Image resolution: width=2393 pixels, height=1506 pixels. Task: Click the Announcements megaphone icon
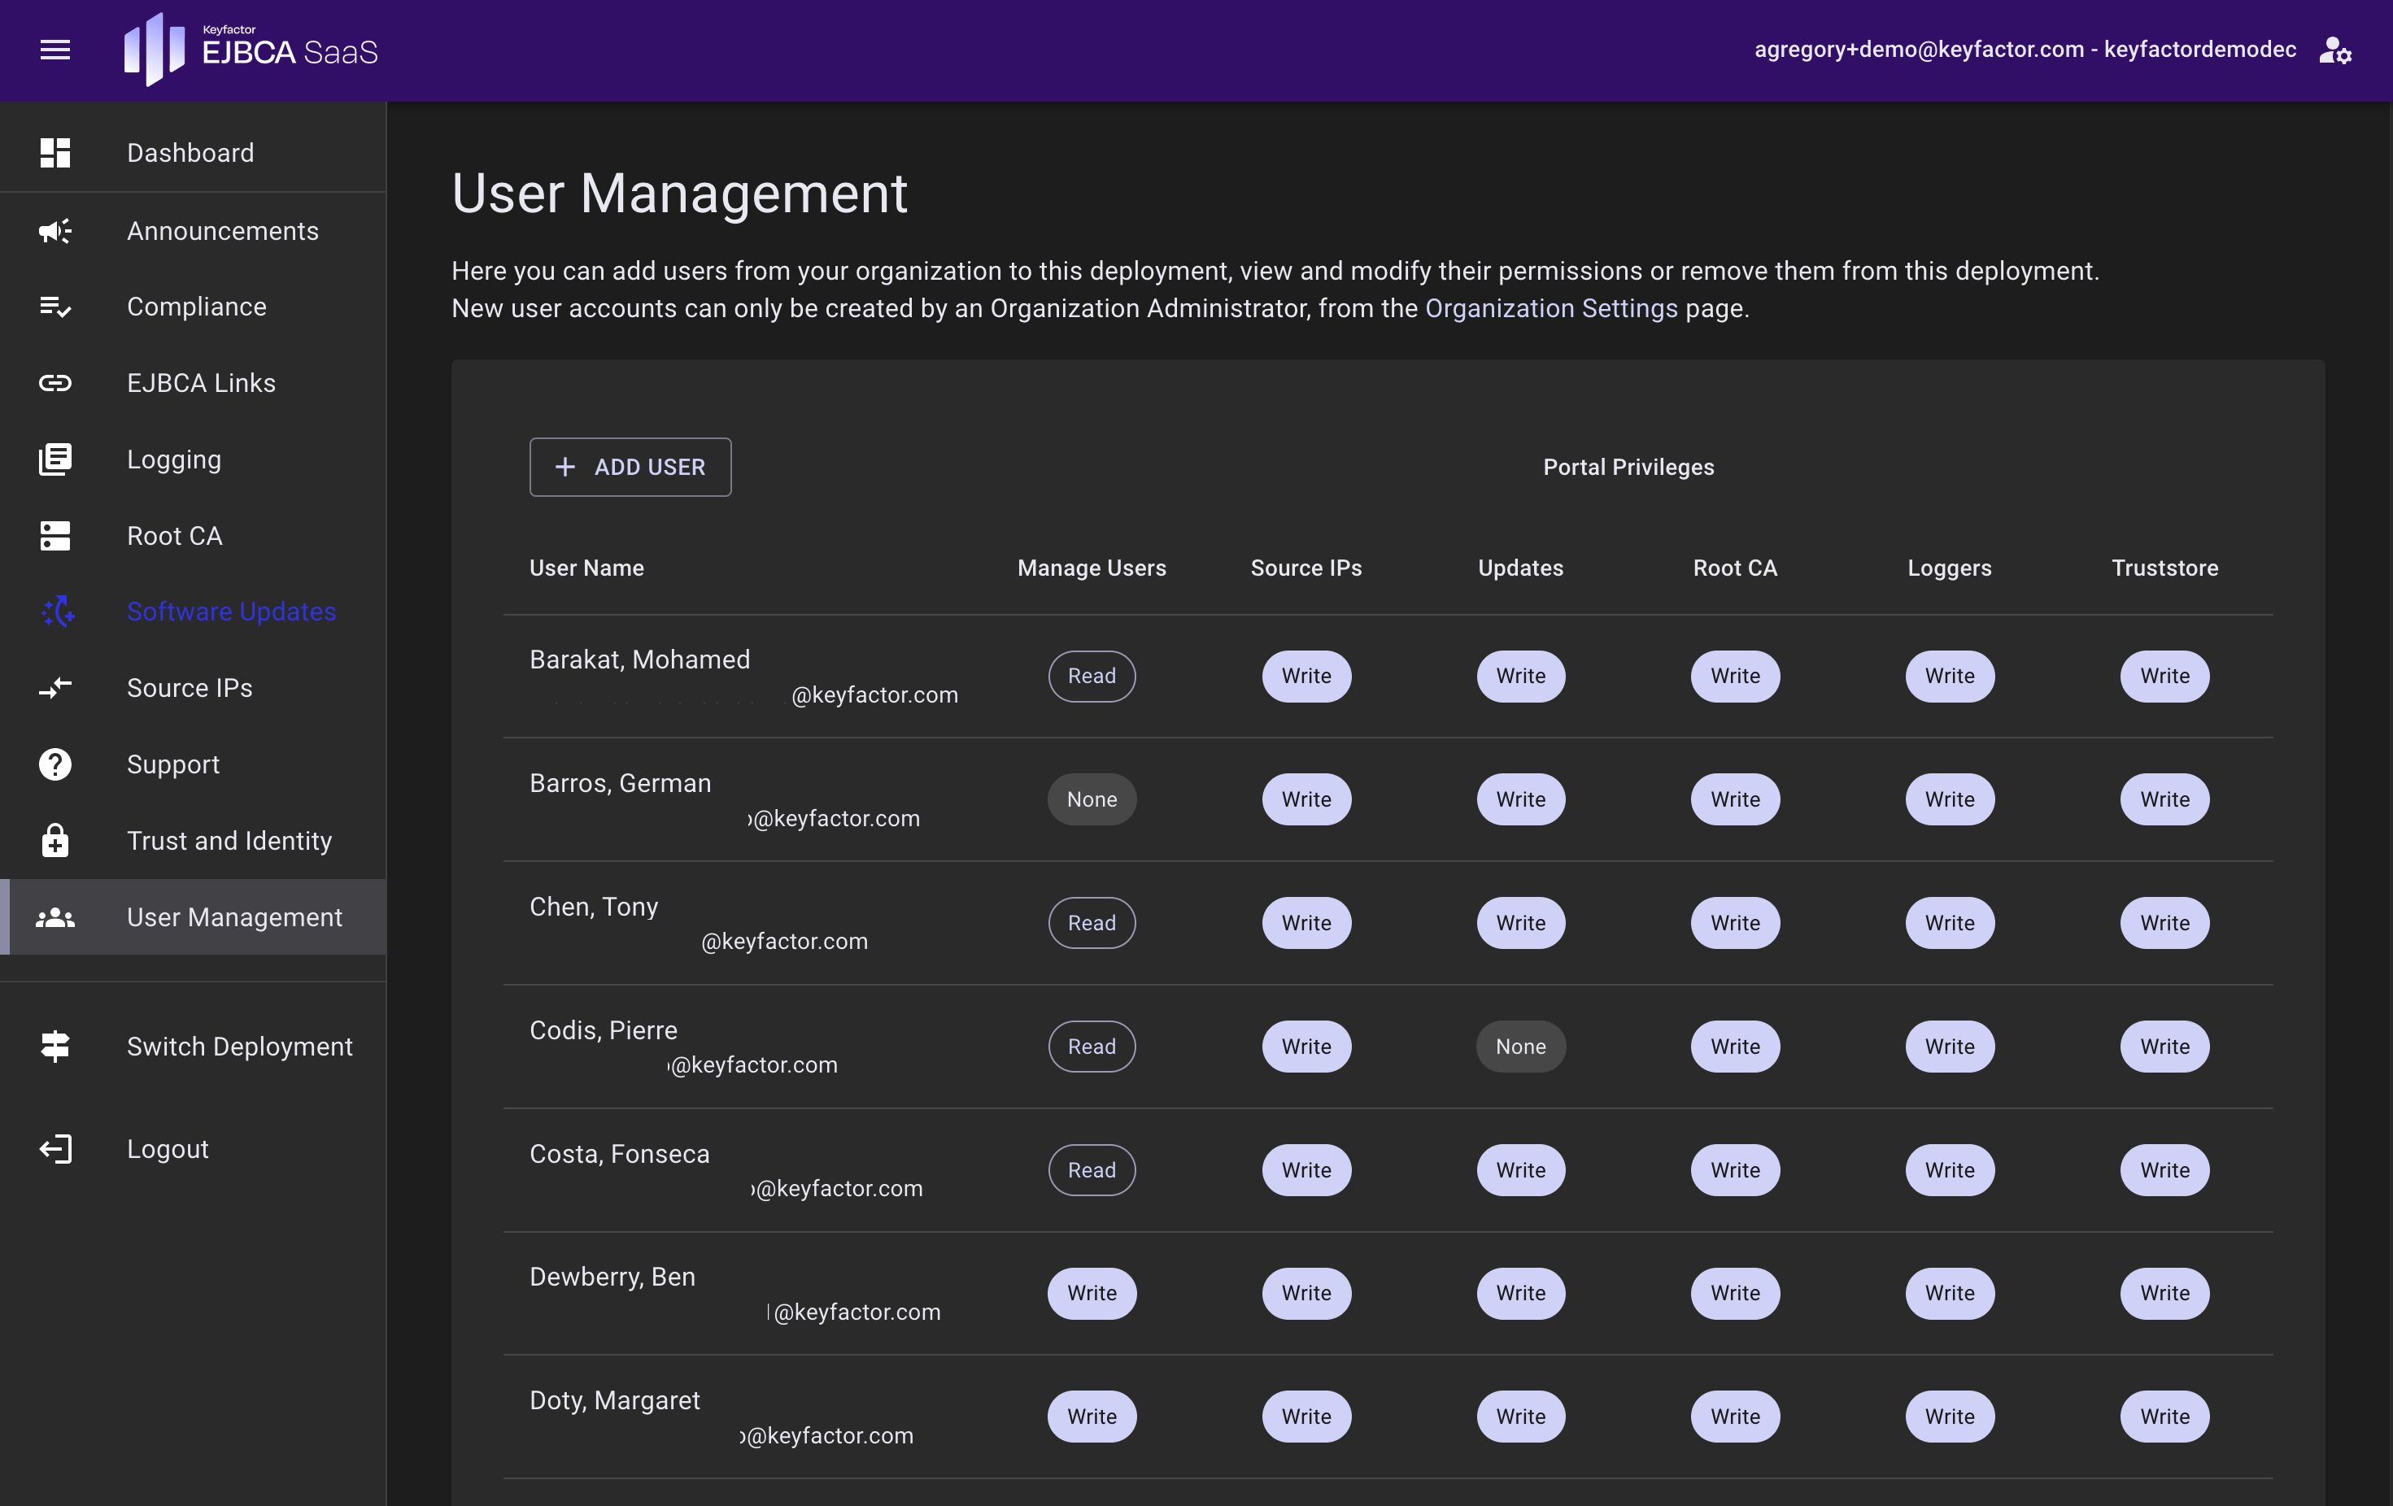coord(54,230)
